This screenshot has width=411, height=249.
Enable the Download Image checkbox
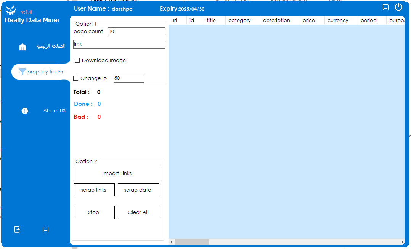tap(77, 60)
